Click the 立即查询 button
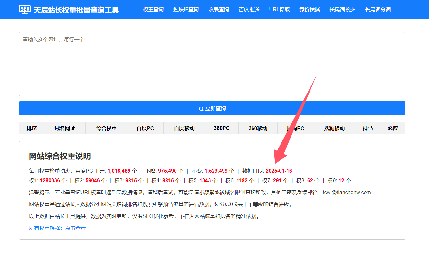This screenshot has width=429, height=260. tap(212, 108)
